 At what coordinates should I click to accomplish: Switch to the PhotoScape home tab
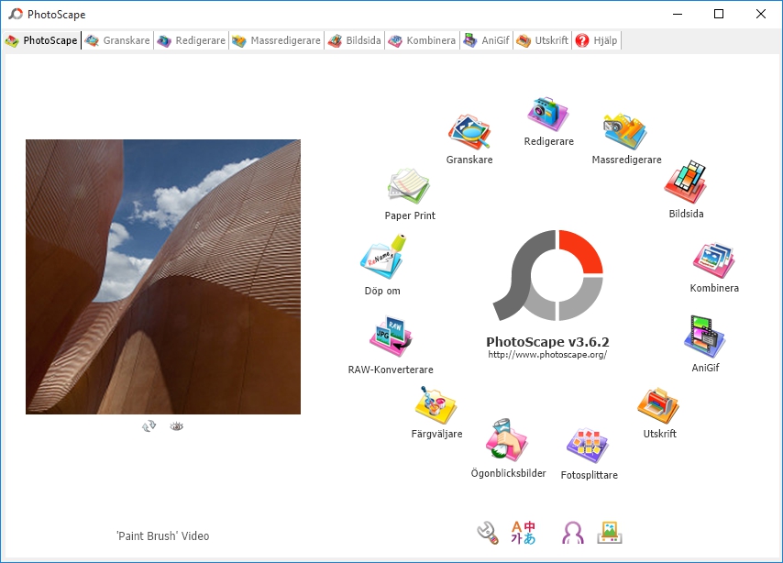click(x=41, y=40)
